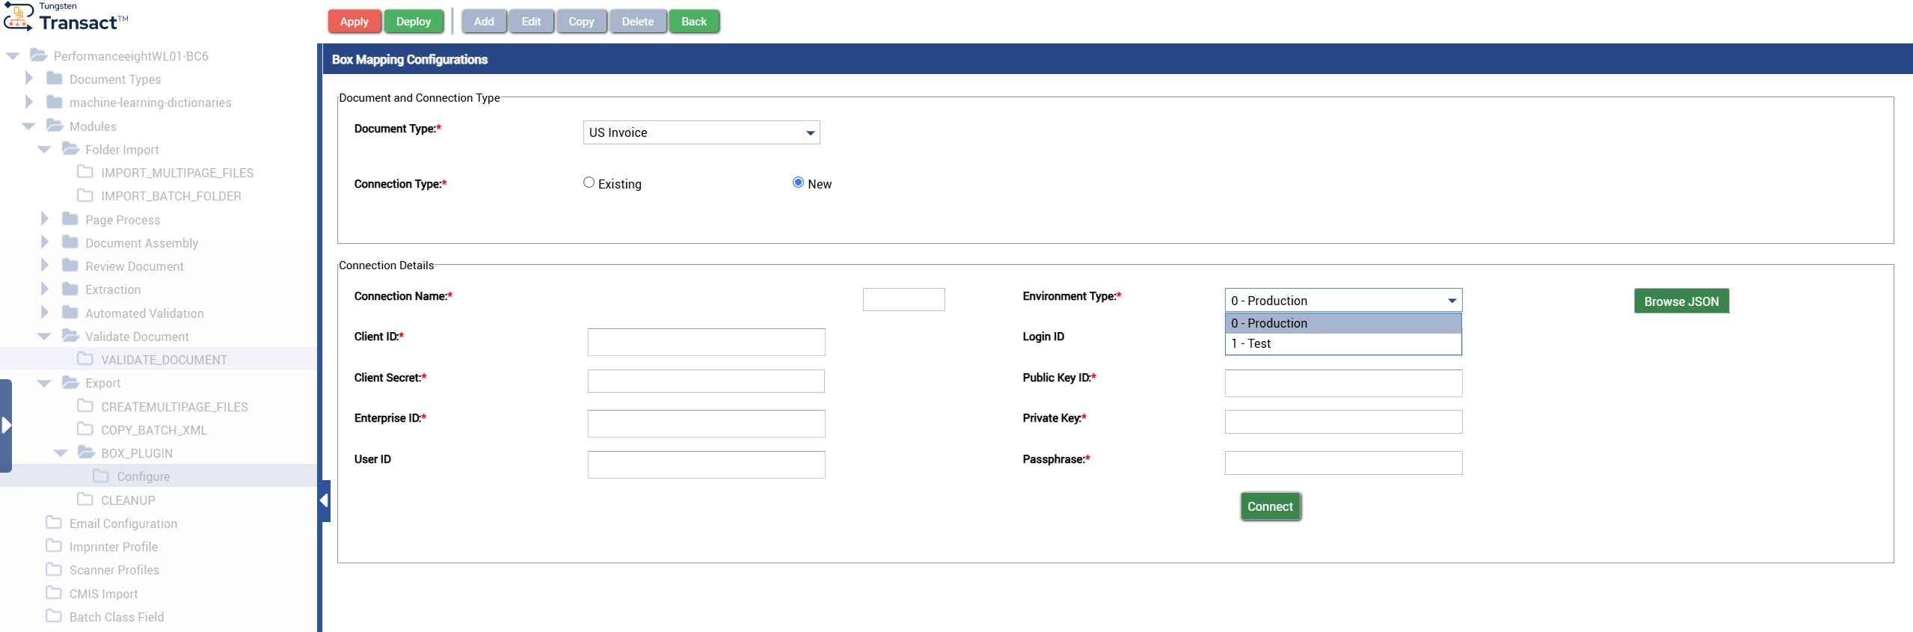Collapse the tree panel with splitter arrow
The image size is (1913, 632).
click(325, 500)
